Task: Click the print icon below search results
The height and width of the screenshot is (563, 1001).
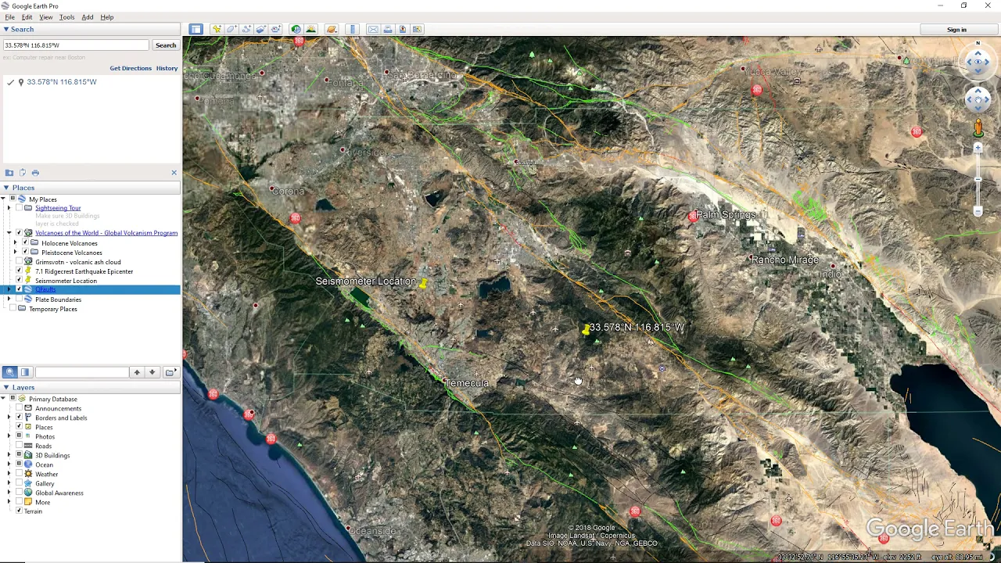Action: [35, 172]
